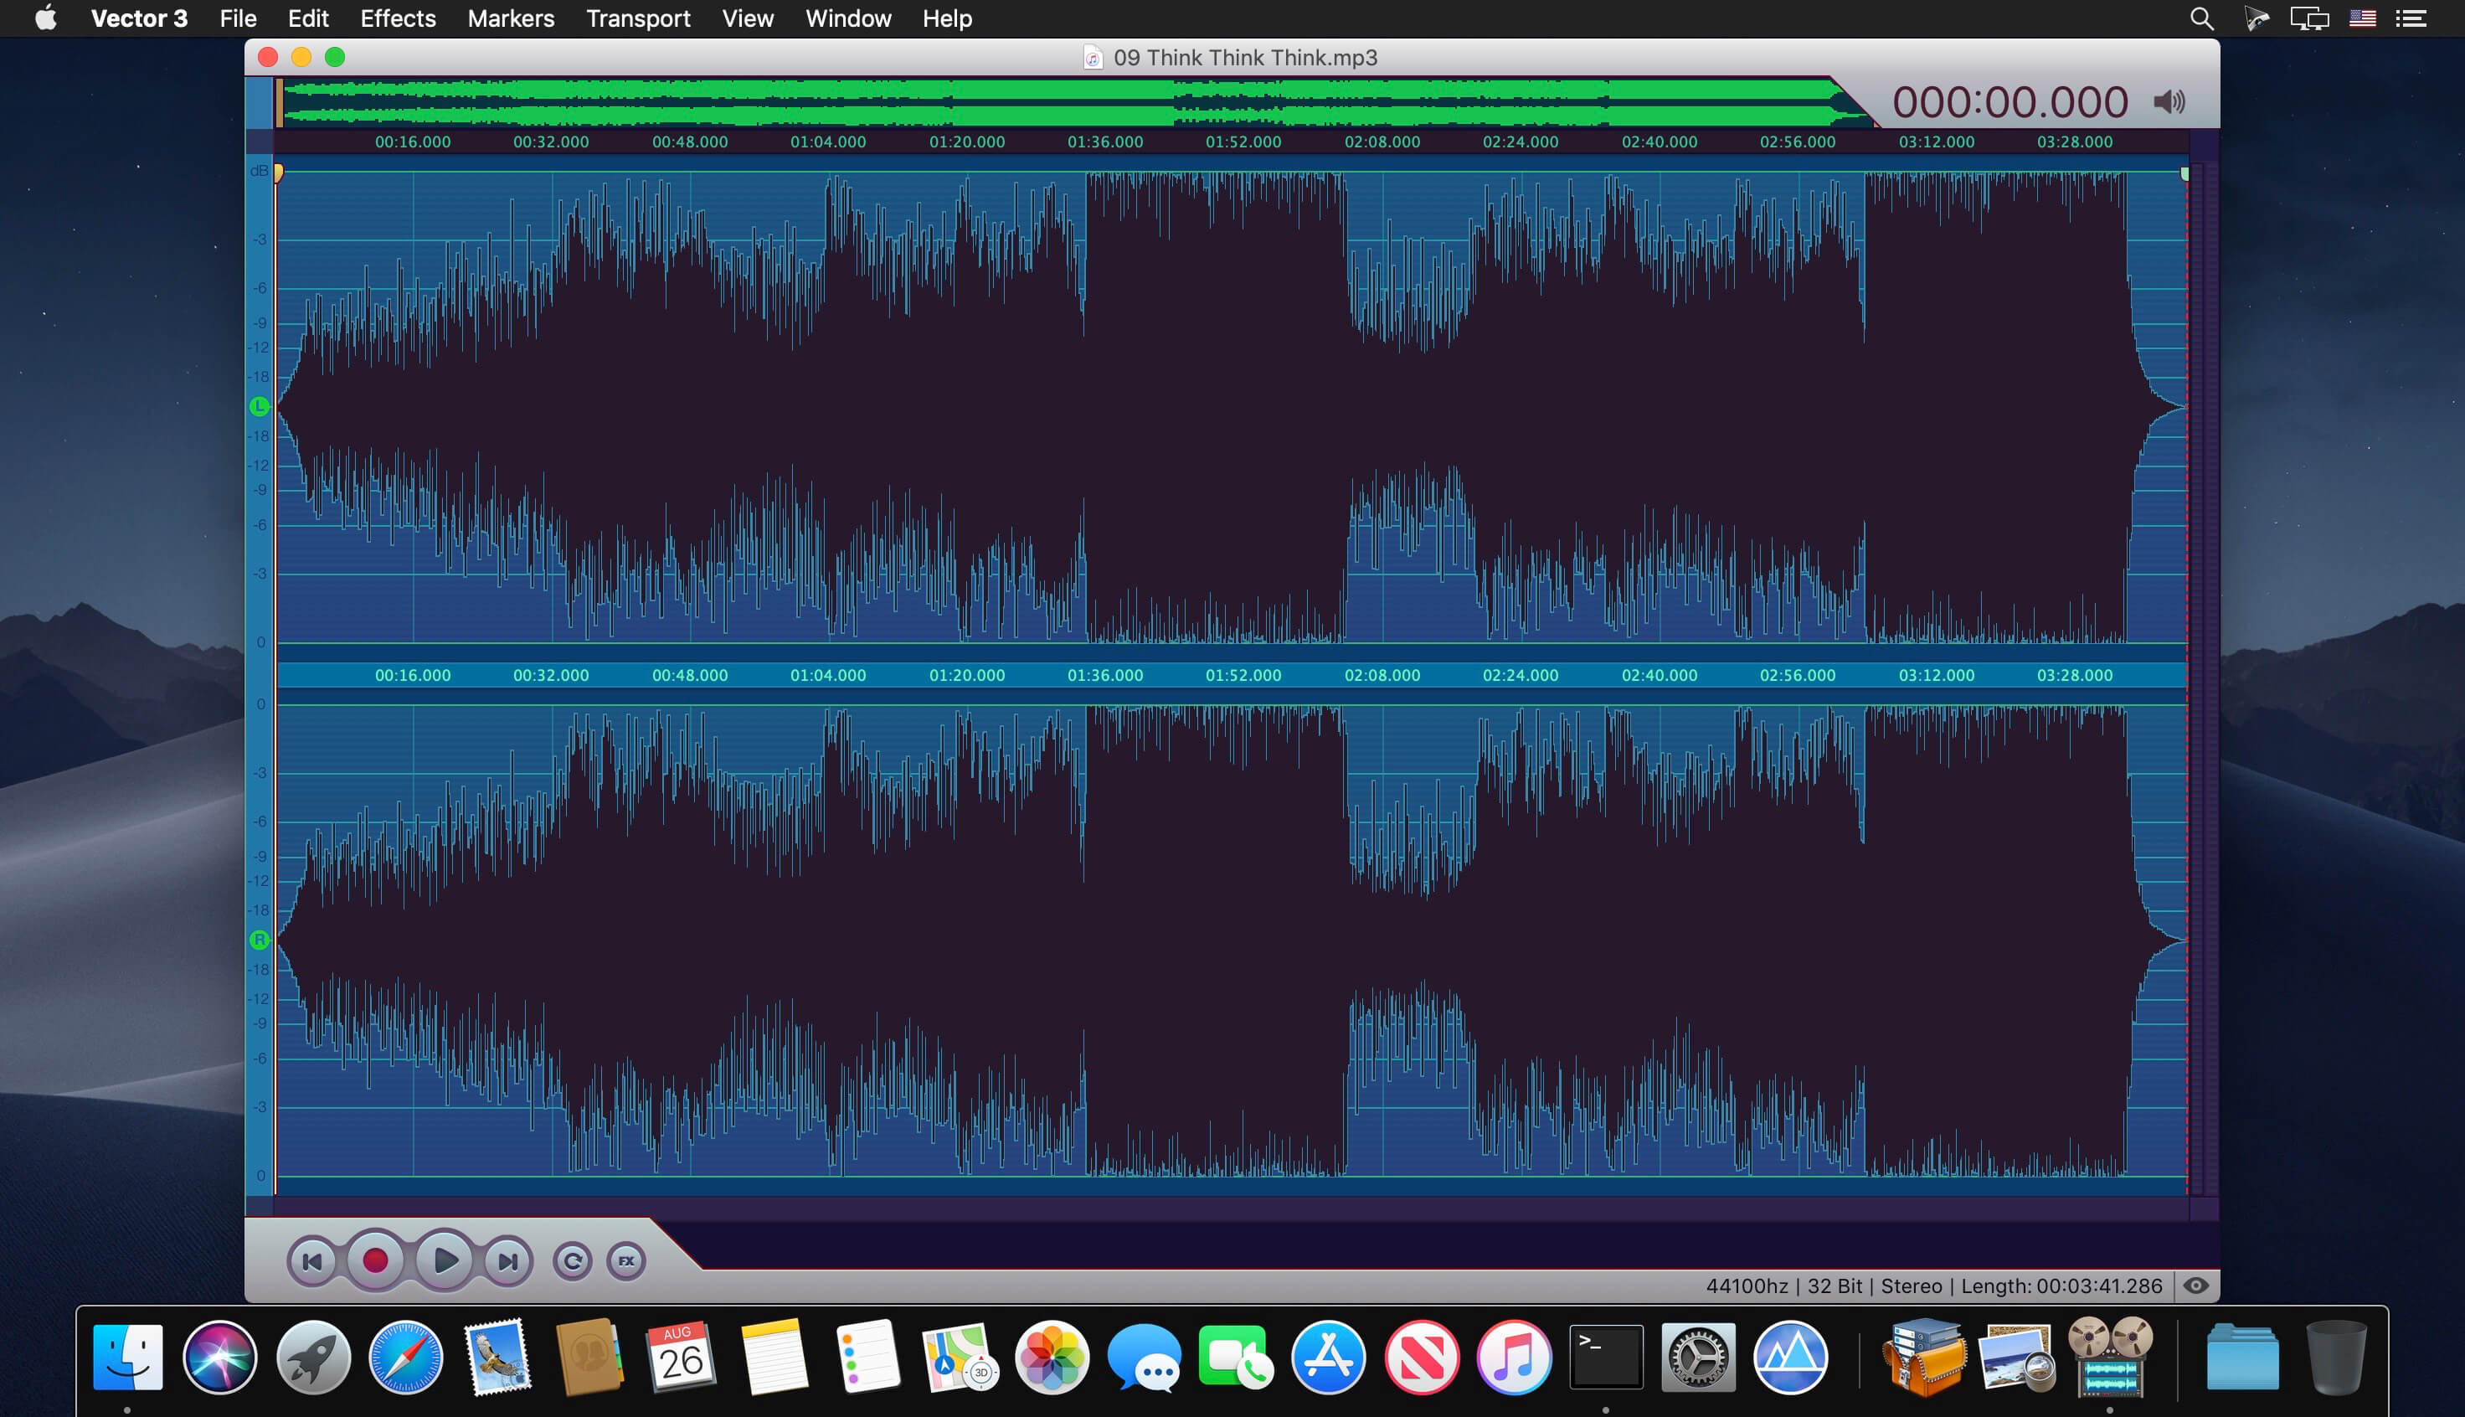Click the Help menu item
2465x1417 pixels.
(946, 18)
